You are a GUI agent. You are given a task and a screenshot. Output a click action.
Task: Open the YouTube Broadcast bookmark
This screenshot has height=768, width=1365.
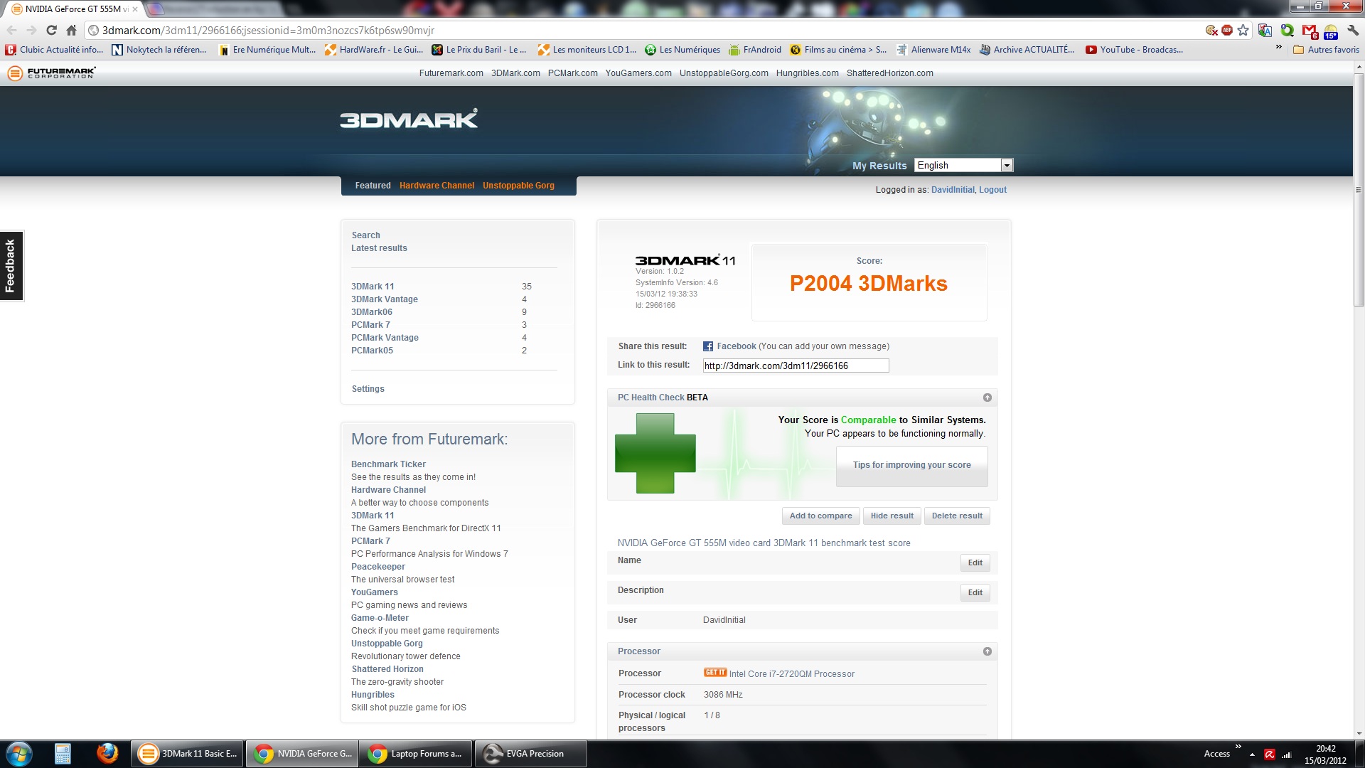[x=1134, y=50]
